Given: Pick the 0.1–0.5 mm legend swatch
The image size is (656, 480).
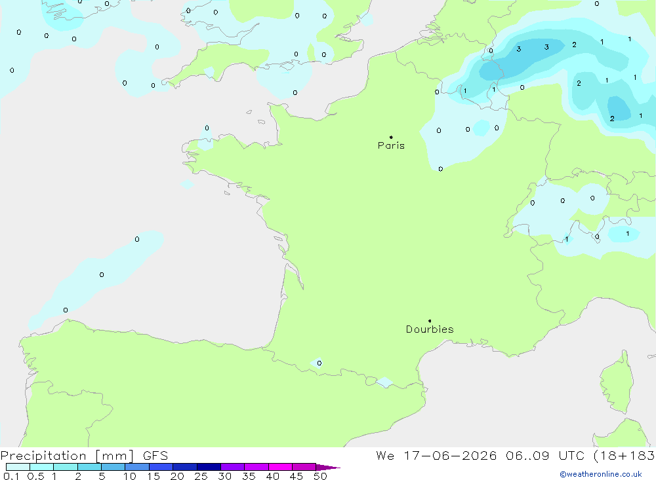Looking at the screenshot, I should click(18, 467).
